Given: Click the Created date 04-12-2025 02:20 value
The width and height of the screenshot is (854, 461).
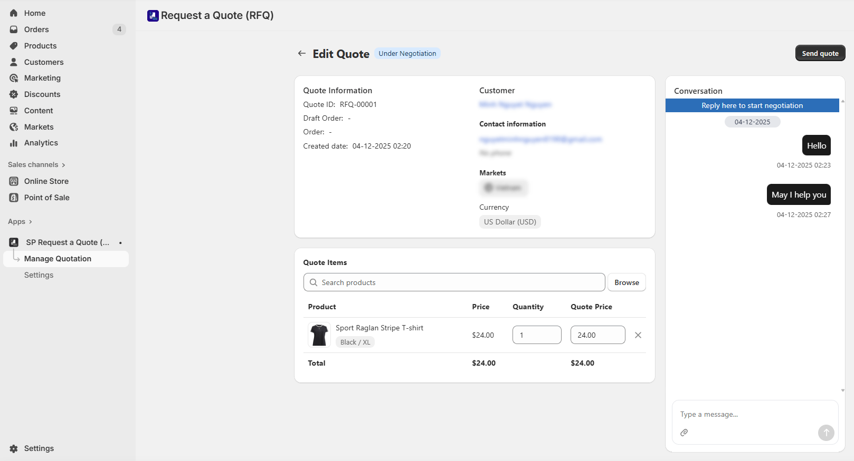Looking at the screenshot, I should coord(382,146).
